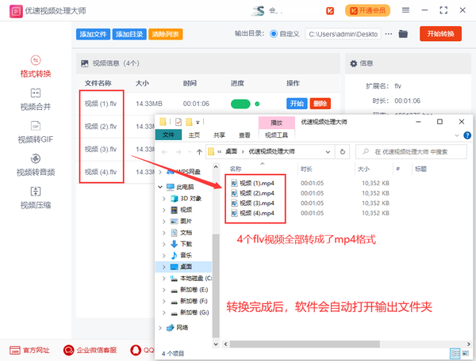Click the picture icon beside 视频信息

[x=84, y=63]
